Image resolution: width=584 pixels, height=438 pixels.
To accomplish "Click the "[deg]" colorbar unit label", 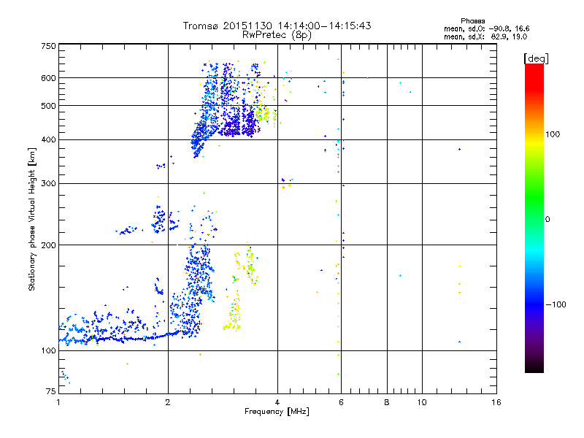I will (x=536, y=58).
